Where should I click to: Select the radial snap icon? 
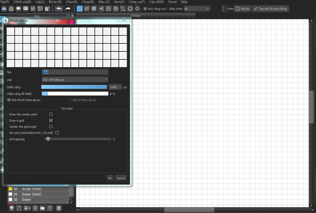[108, 9]
